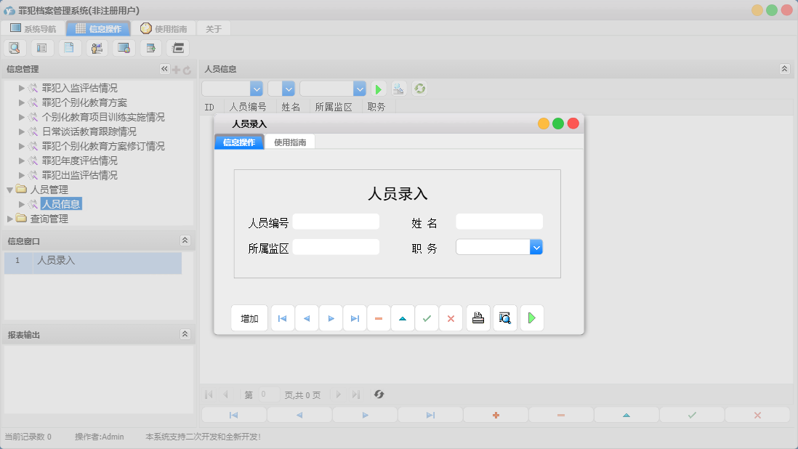This screenshot has width=798, height=449.
Task: Click the print icon in the 人员录入 dialog
Action: coord(477,317)
